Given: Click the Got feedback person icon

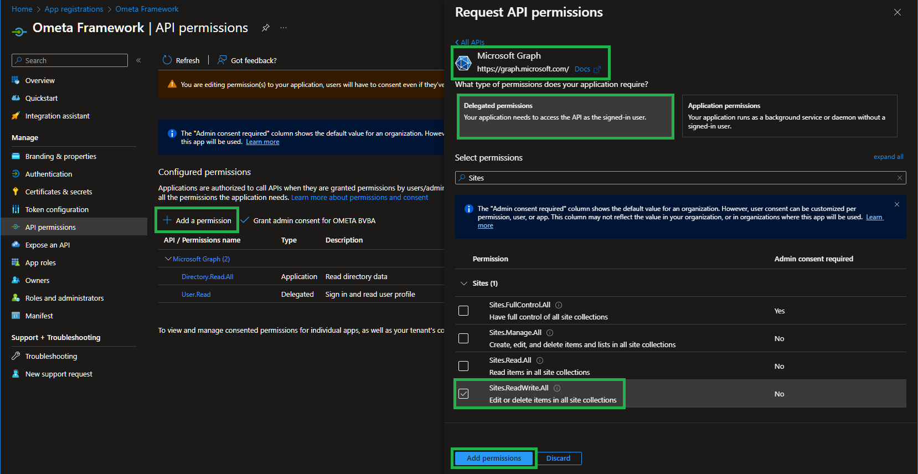Looking at the screenshot, I should [222, 60].
